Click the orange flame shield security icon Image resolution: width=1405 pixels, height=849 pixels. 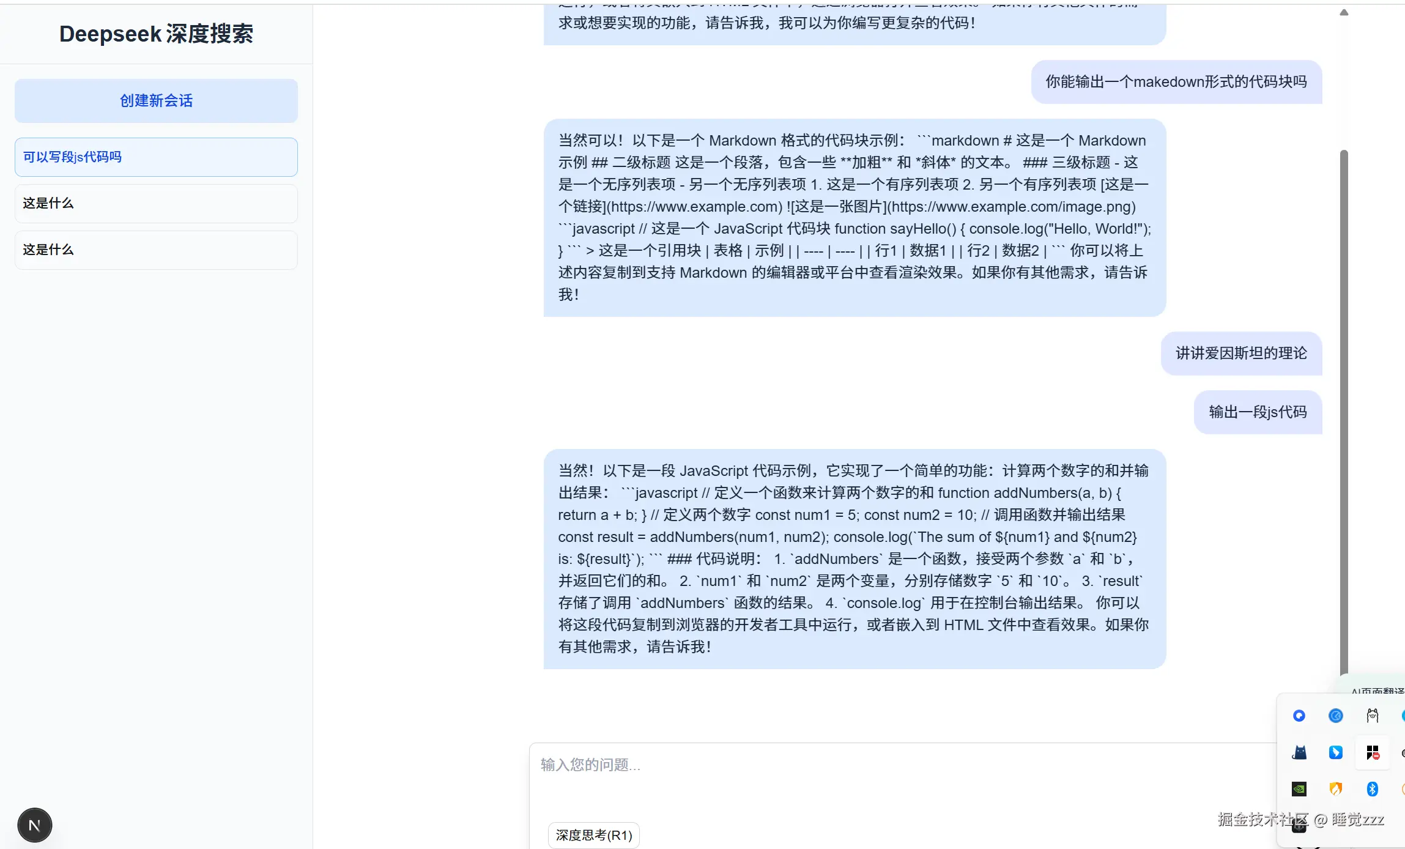pyautogui.click(x=1335, y=789)
